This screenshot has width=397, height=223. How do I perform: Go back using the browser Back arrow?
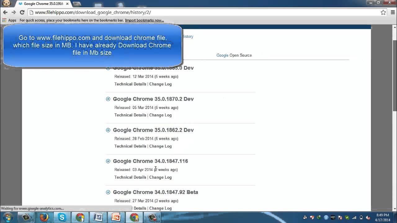(x=5, y=12)
